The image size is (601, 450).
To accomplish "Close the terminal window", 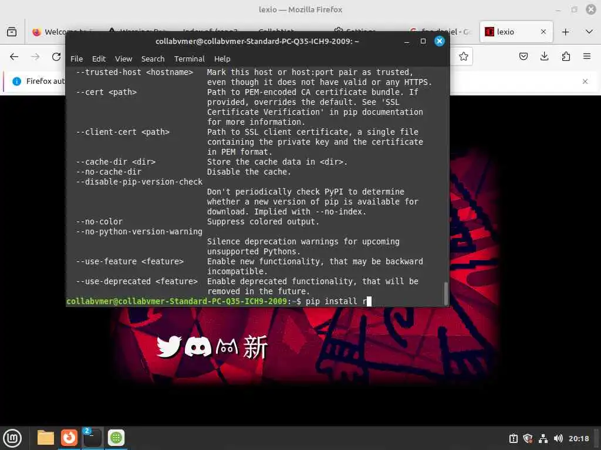I will [440, 42].
